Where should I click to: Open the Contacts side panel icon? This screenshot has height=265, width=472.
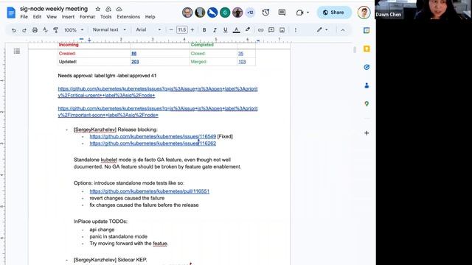(x=367, y=85)
